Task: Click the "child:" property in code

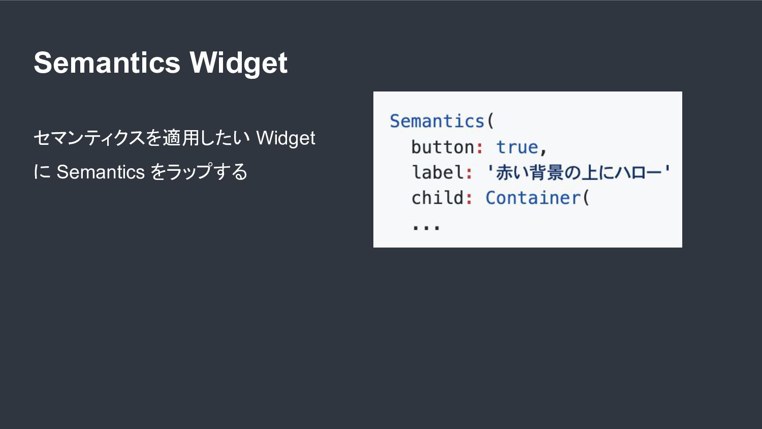Action: point(442,198)
